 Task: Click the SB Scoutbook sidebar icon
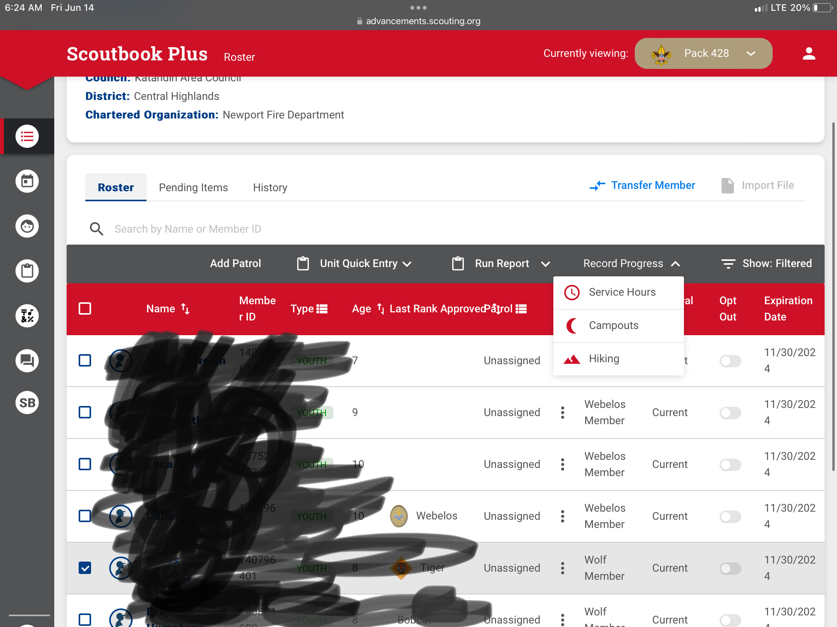[27, 403]
